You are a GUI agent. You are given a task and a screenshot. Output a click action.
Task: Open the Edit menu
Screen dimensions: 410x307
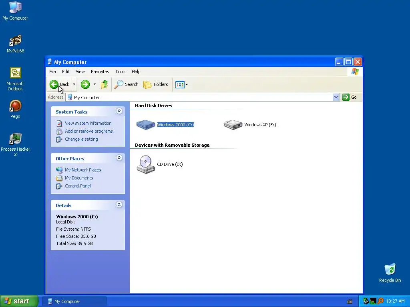[66, 72]
